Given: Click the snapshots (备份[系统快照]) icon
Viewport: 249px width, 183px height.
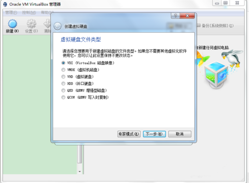Looking at the screenshot, I should (x=199, y=25).
